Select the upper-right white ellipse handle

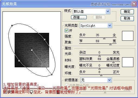click(44, 40)
